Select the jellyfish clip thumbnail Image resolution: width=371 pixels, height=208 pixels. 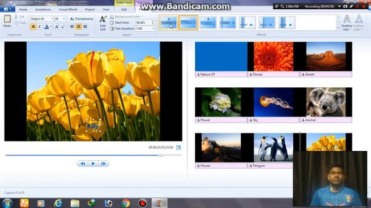tap(273, 102)
